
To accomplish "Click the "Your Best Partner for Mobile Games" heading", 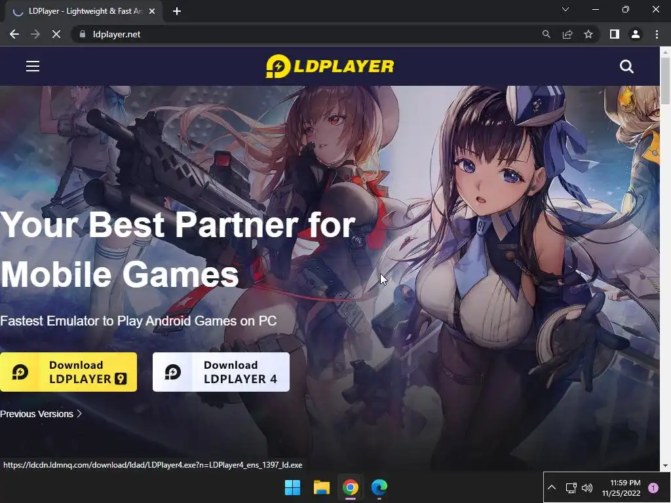I will coord(178,250).
